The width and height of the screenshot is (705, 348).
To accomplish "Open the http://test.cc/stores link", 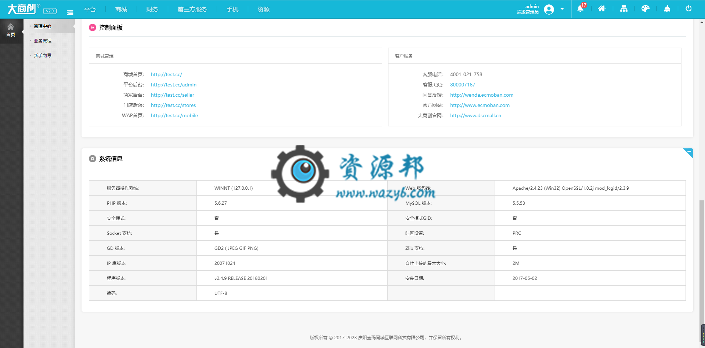I will [x=173, y=105].
